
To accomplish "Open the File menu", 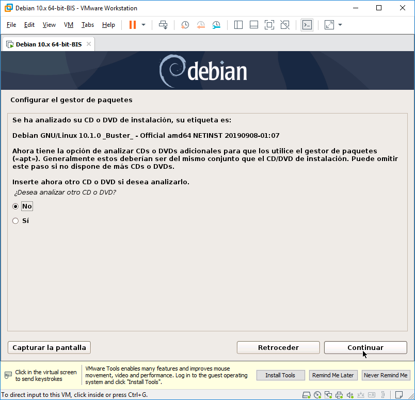I will (x=11, y=25).
